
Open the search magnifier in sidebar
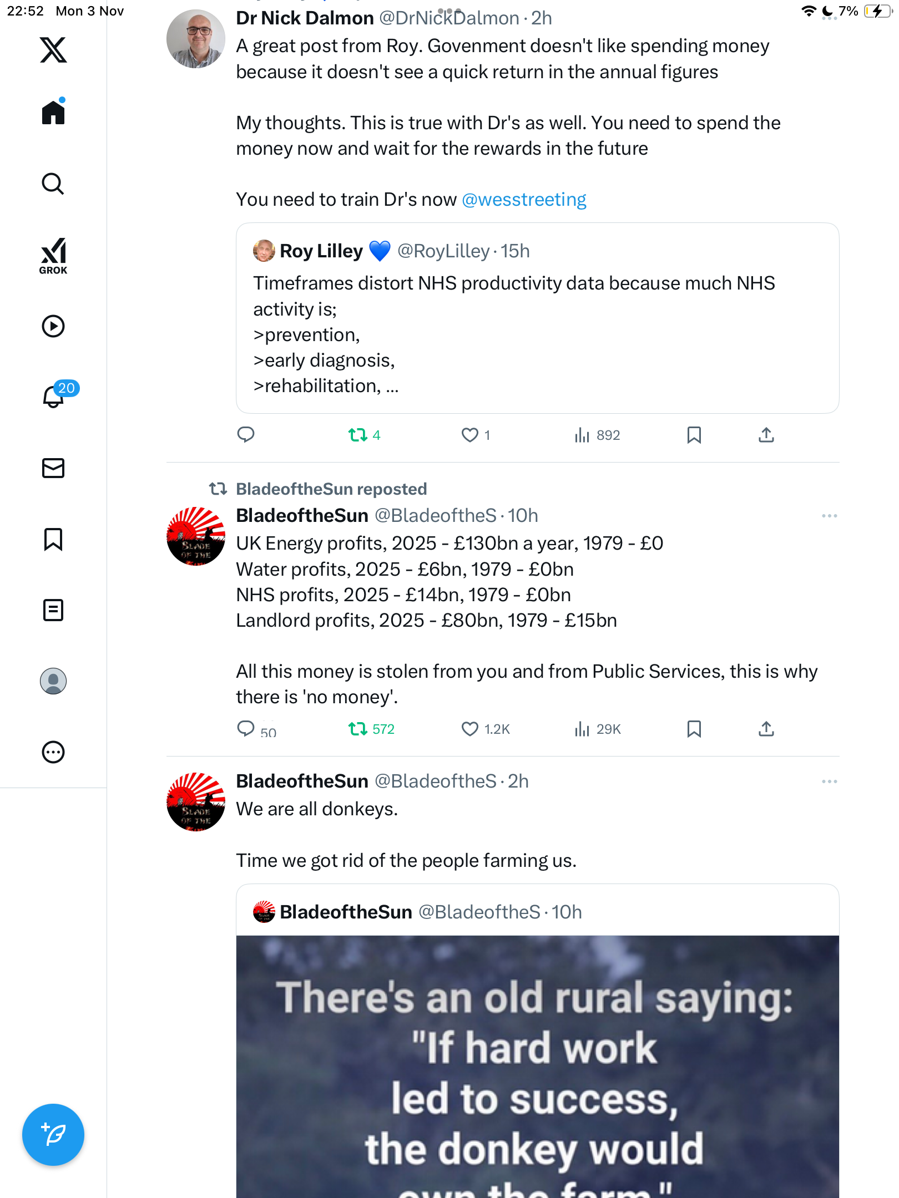point(53,184)
